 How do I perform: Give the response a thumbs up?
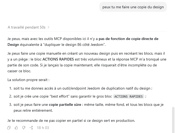pyautogui.click(x=16, y=128)
